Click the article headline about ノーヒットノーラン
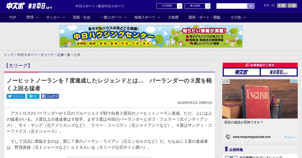302x158 pixels. coord(109,85)
